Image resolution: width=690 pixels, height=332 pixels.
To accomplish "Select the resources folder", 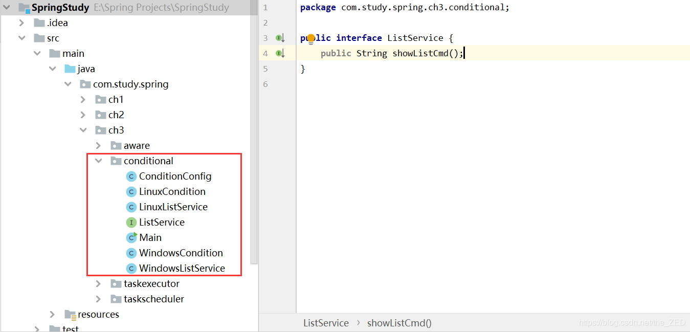I will pos(98,314).
